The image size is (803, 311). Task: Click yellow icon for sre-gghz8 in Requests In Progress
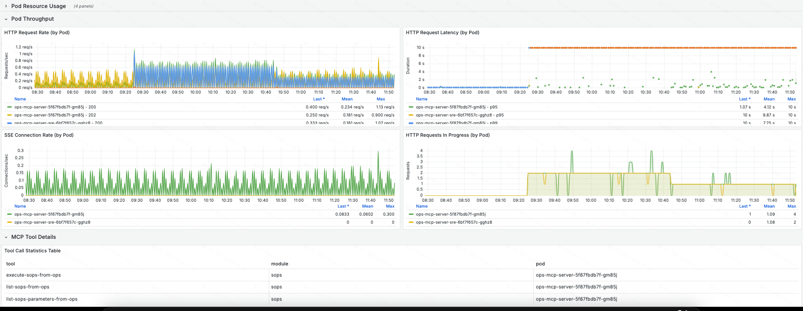(x=411, y=222)
